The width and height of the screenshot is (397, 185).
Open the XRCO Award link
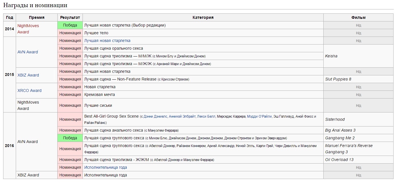pos(30,91)
